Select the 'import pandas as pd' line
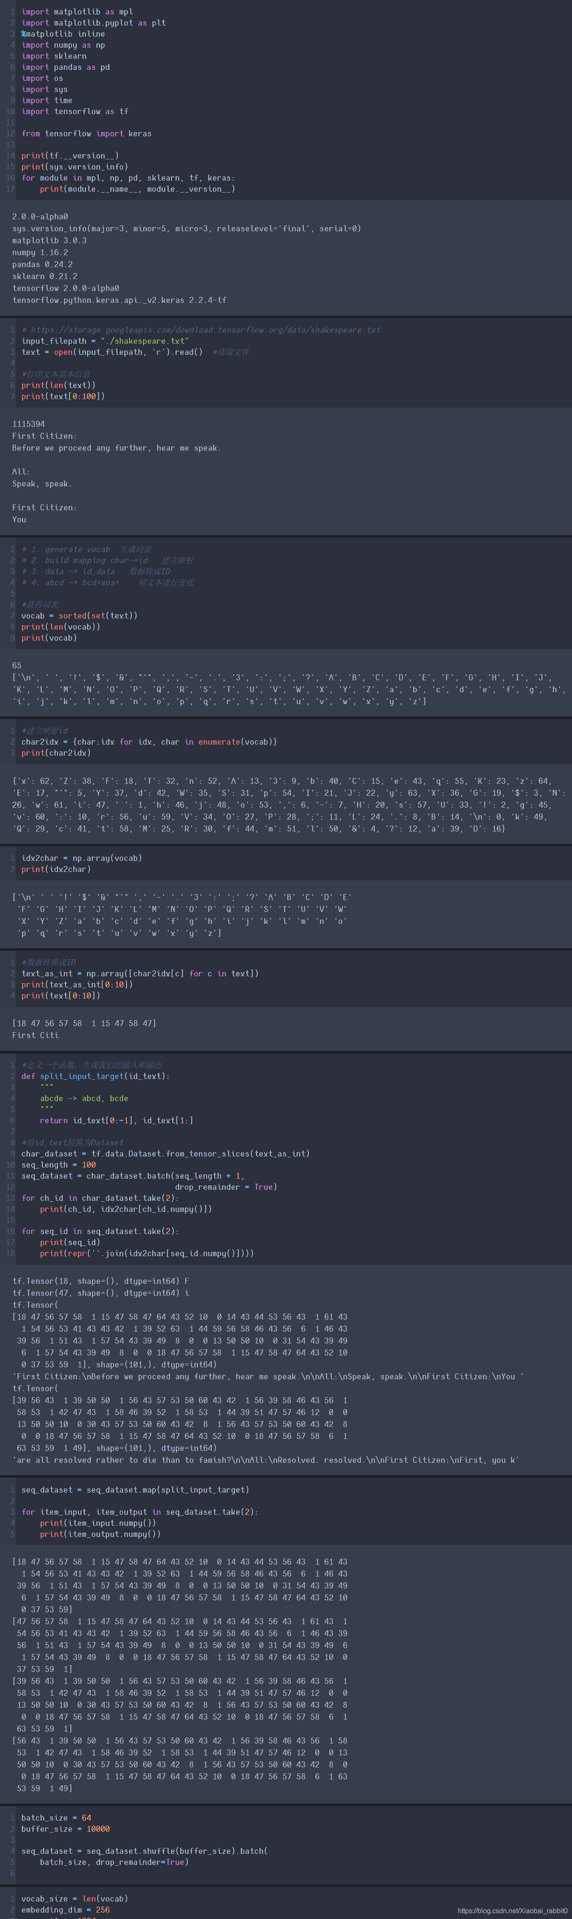Image resolution: width=572 pixels, height=1919 pixels. 66,68
